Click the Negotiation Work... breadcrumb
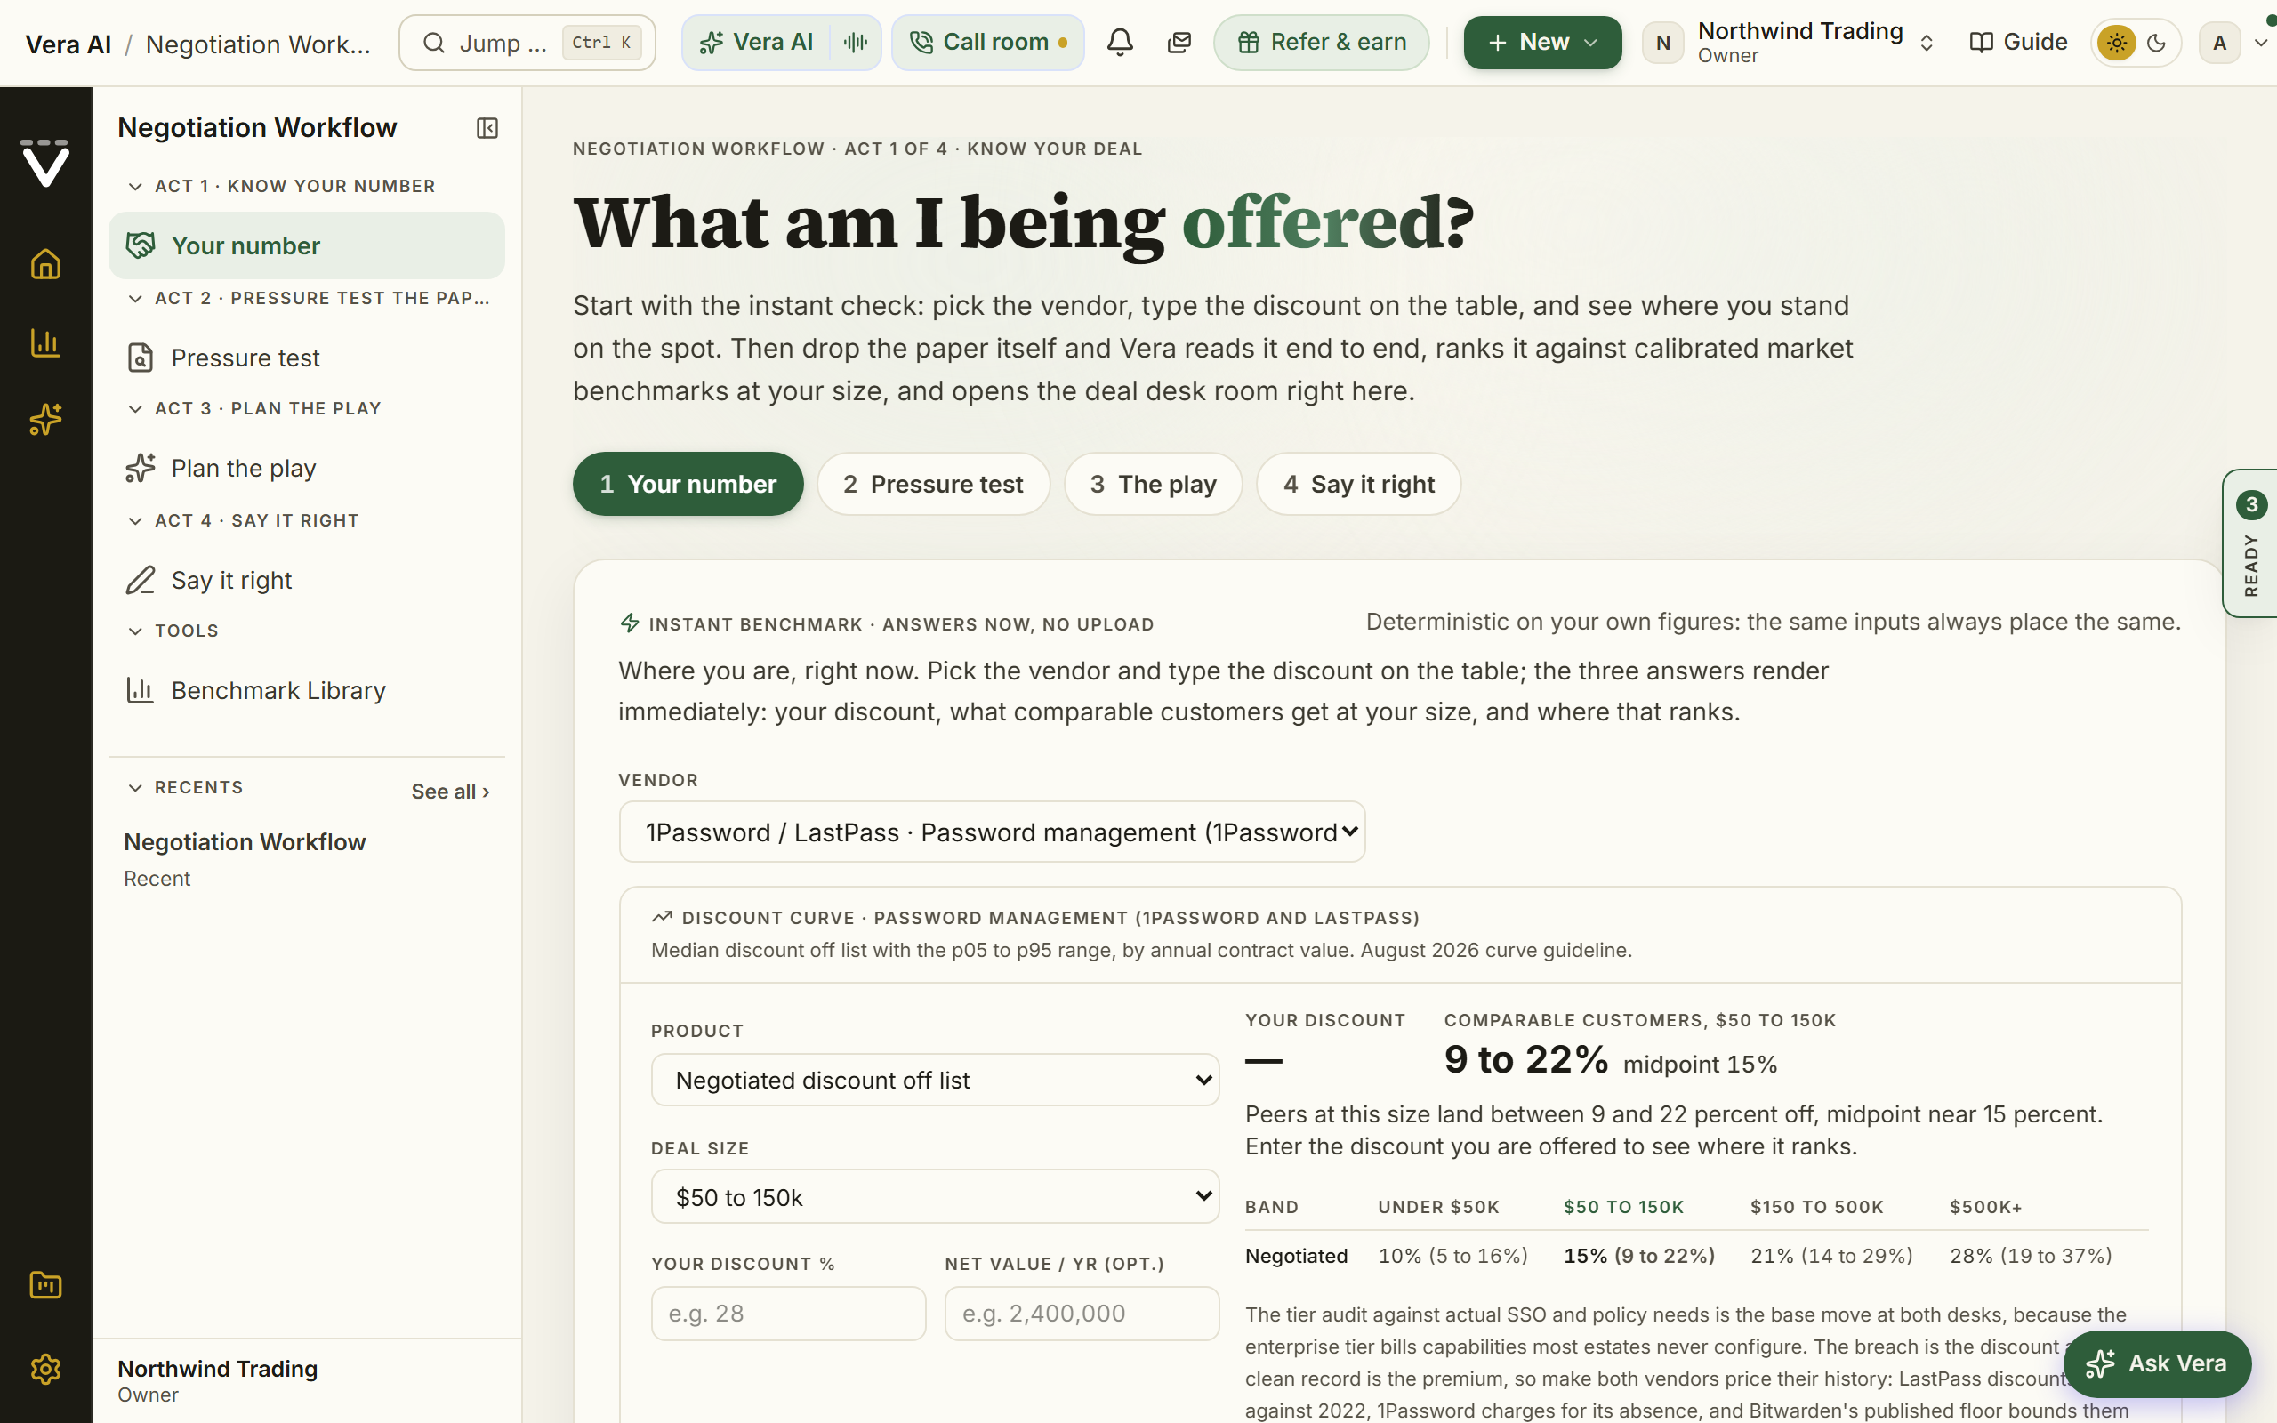This screenshot has width=2277, height=1423. pyautogui.click(x=258, y=44)
